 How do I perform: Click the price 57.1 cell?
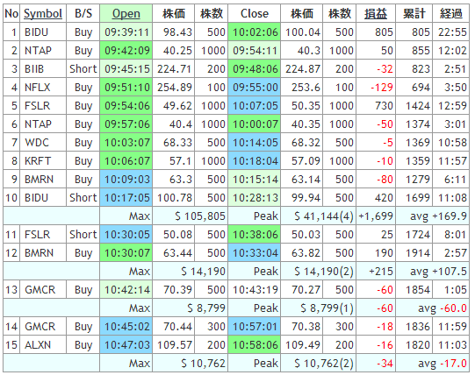click(174, 161)
